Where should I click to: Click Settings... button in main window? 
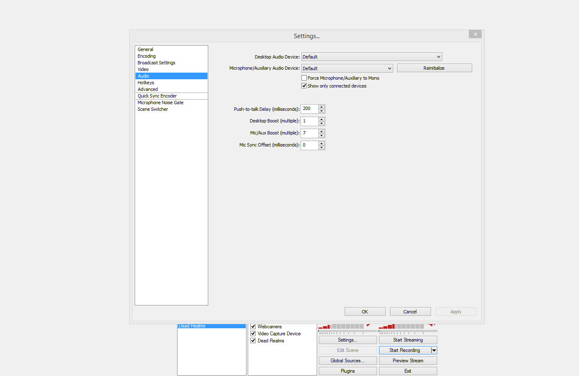click(348, 340)
